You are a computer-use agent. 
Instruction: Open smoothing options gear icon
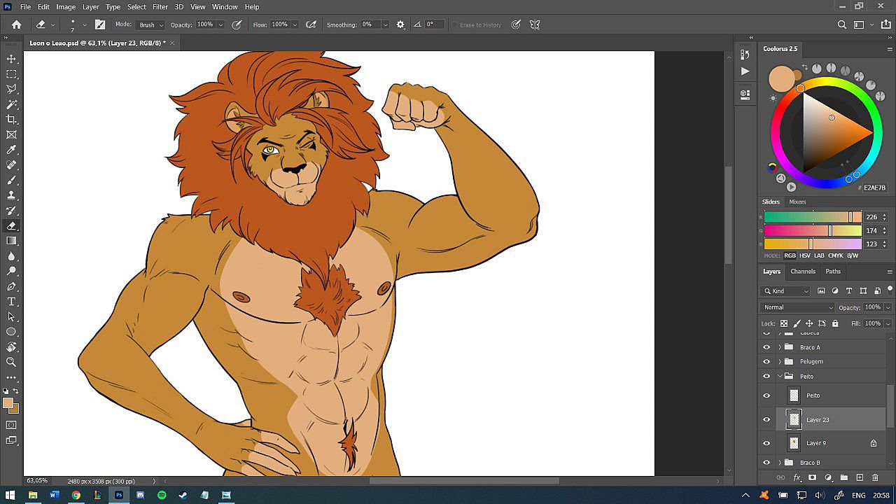400,24
